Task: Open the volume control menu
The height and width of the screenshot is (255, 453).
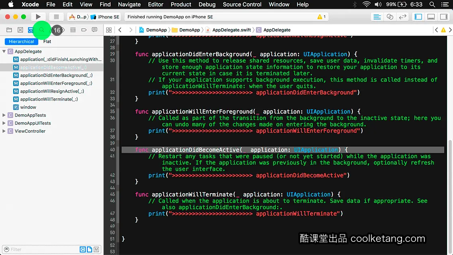Action: click(x=378, y=4)
